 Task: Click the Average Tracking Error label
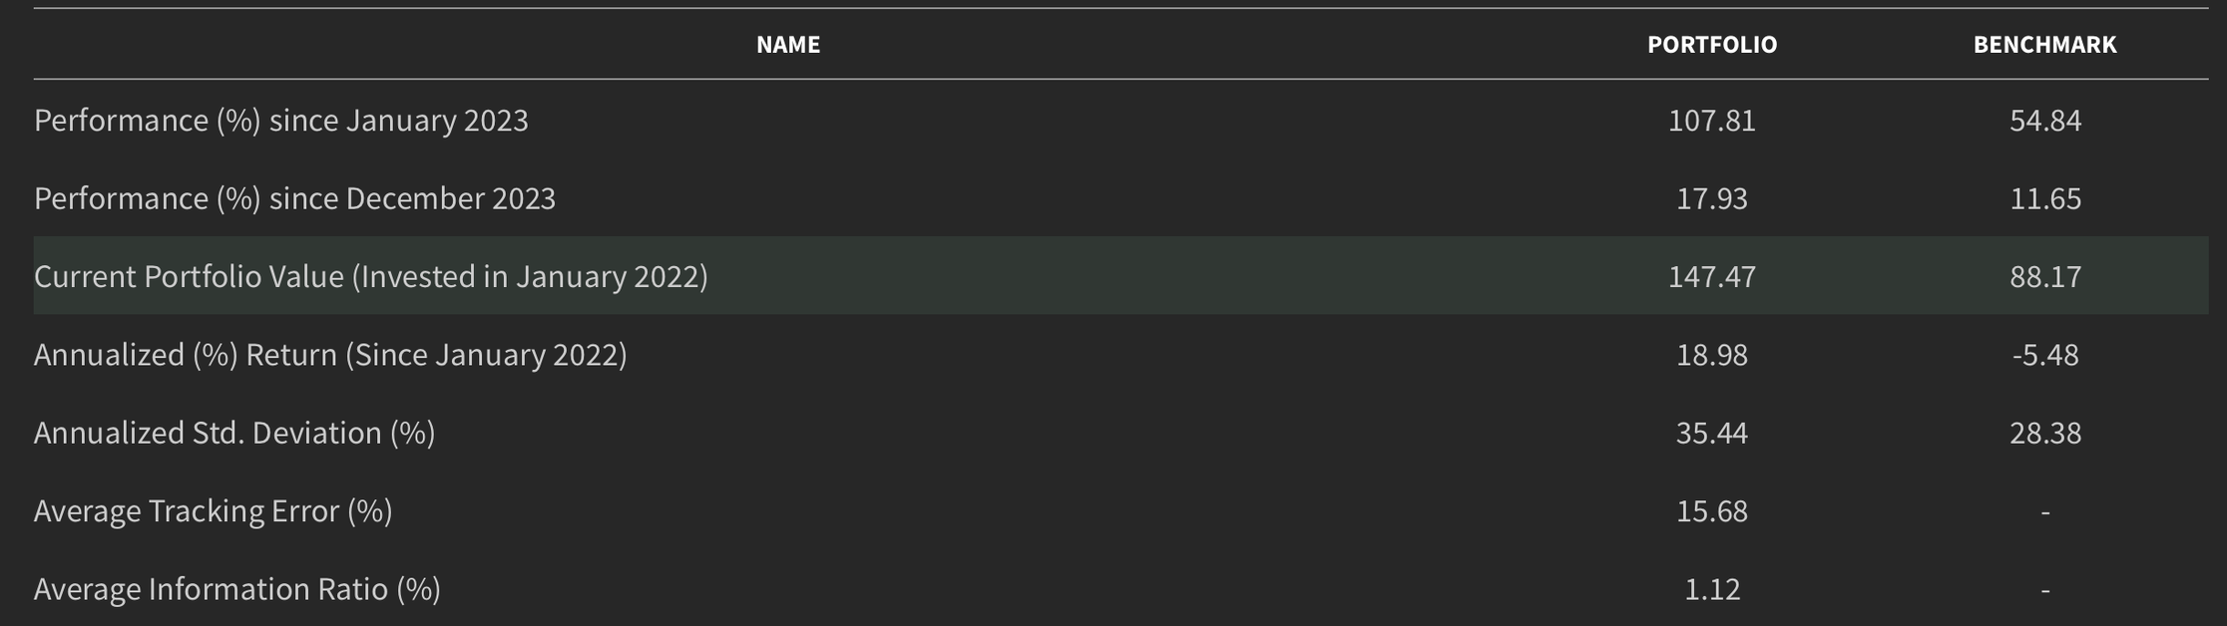click(x=213, y=511)
